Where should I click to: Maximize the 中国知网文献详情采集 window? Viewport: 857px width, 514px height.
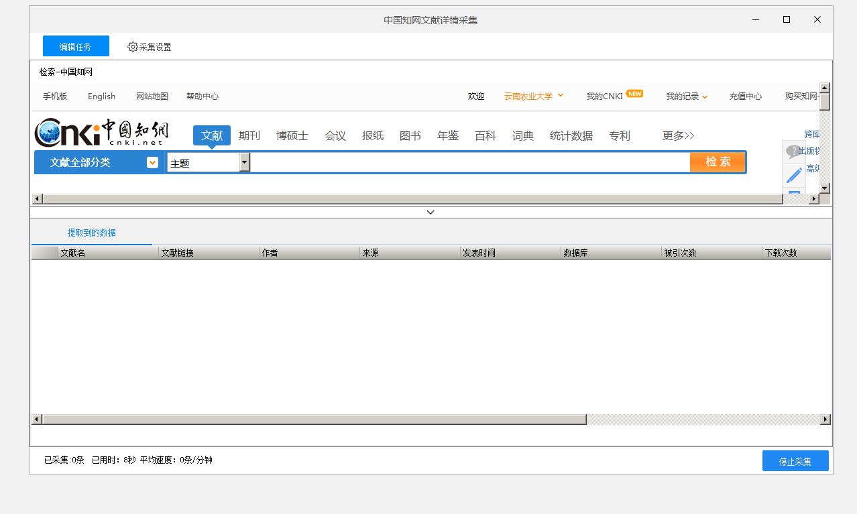click(x=787, y=19)
